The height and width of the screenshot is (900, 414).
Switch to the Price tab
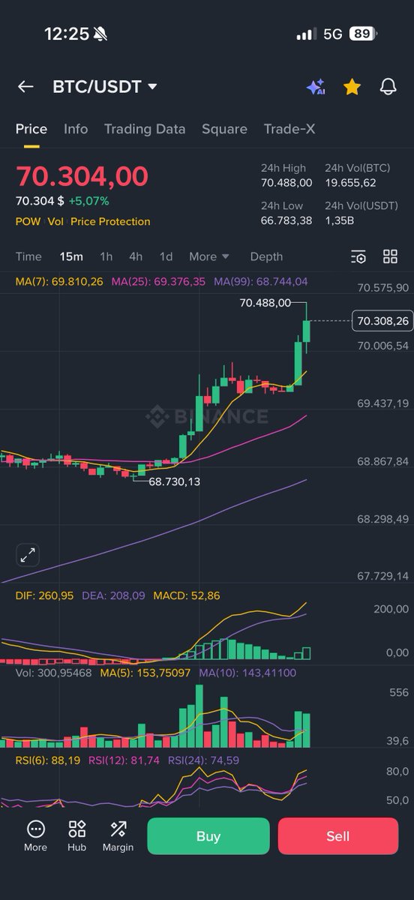31,129
